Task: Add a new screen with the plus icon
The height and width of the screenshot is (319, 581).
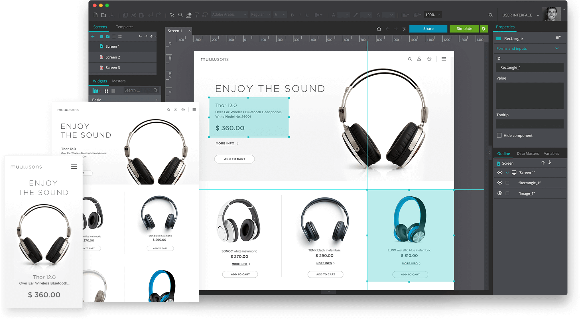Action: [x=93, y=36]
